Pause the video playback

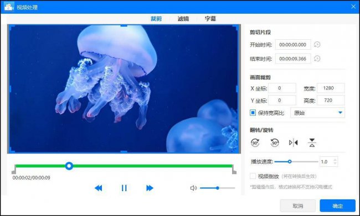coord(124,188)
